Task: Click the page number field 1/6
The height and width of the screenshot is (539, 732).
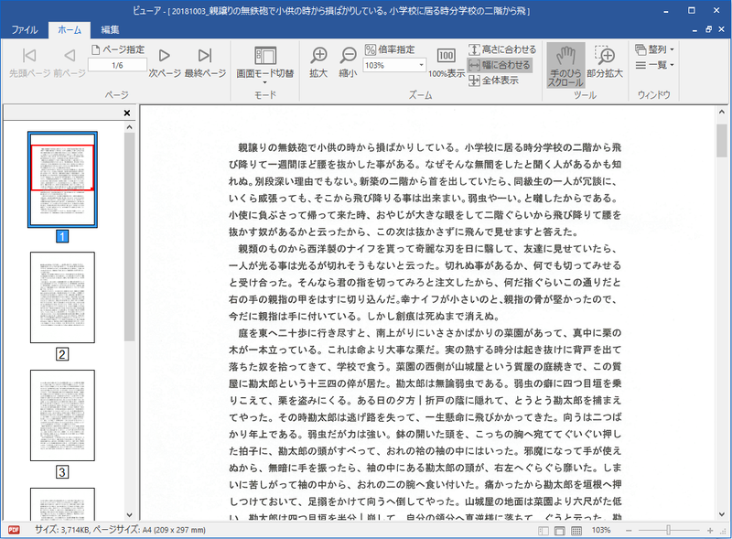Action: tap(117, 65)
